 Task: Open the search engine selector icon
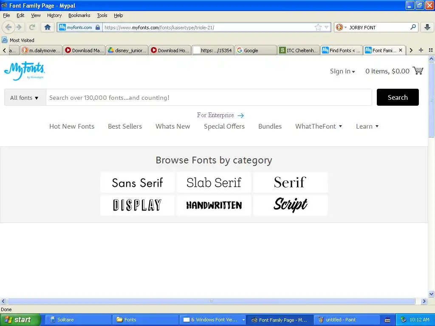coord(341,27)
